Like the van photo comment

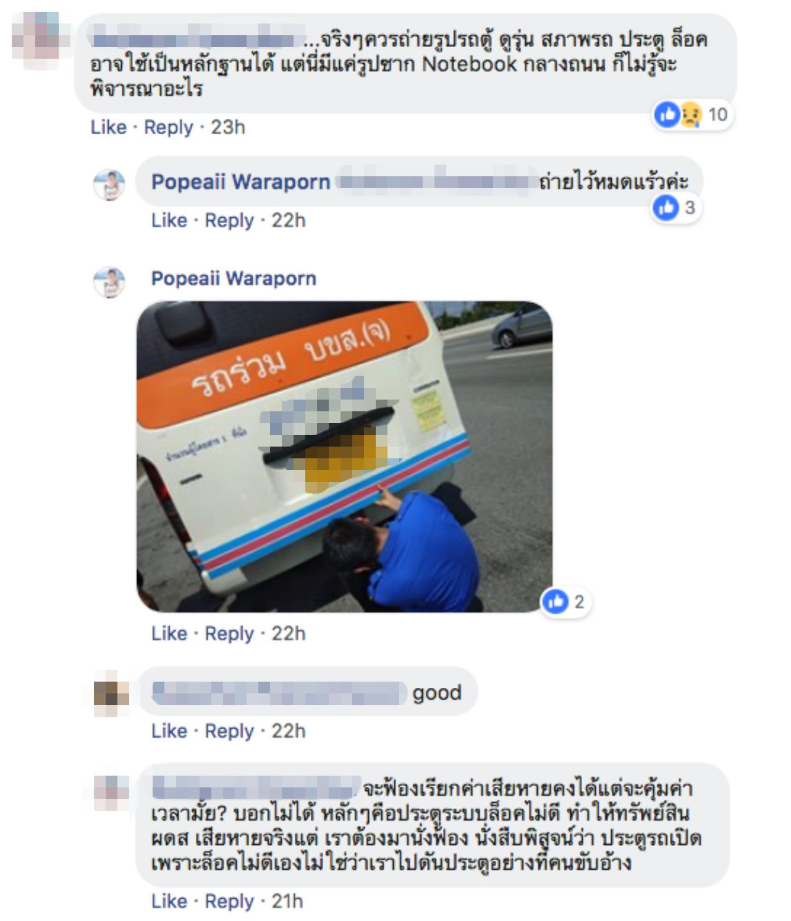tap(169, 633)
